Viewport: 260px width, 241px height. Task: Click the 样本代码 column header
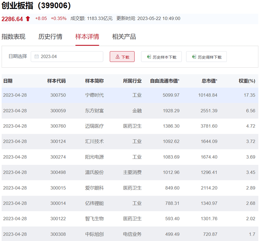57,81
